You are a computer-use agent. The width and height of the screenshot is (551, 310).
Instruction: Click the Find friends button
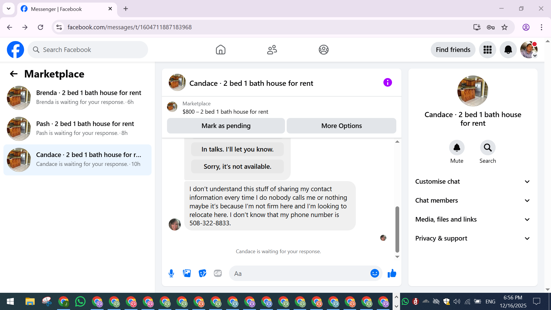(453, 50)
